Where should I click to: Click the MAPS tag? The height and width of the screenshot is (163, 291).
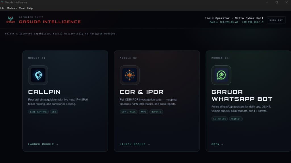143,112
